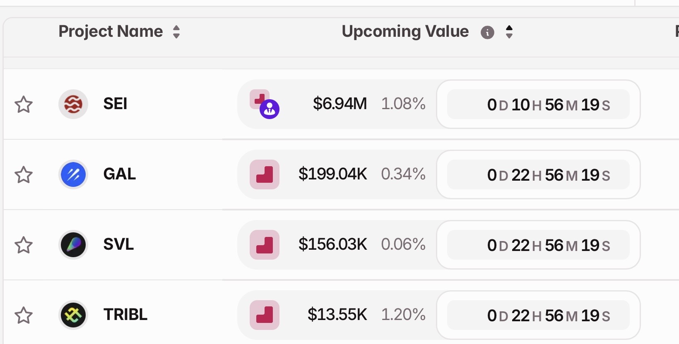Click the GAL blue logo icon
The height and width of the screenshot is (344, 679).
[73, 174]
